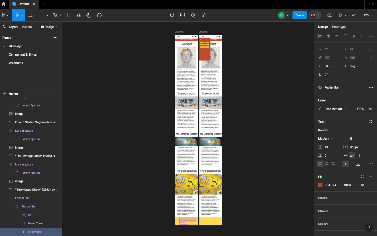Switch to the Prototype tab
This screenshot has width=377, height=236.
click(x=339, y=27)
